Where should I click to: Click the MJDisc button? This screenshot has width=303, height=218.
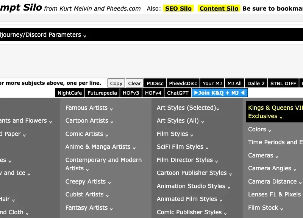tap(155, 83)
